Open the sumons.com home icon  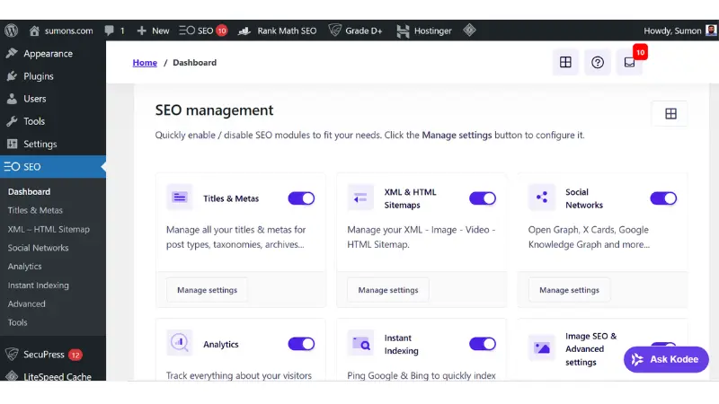(34, 31)
